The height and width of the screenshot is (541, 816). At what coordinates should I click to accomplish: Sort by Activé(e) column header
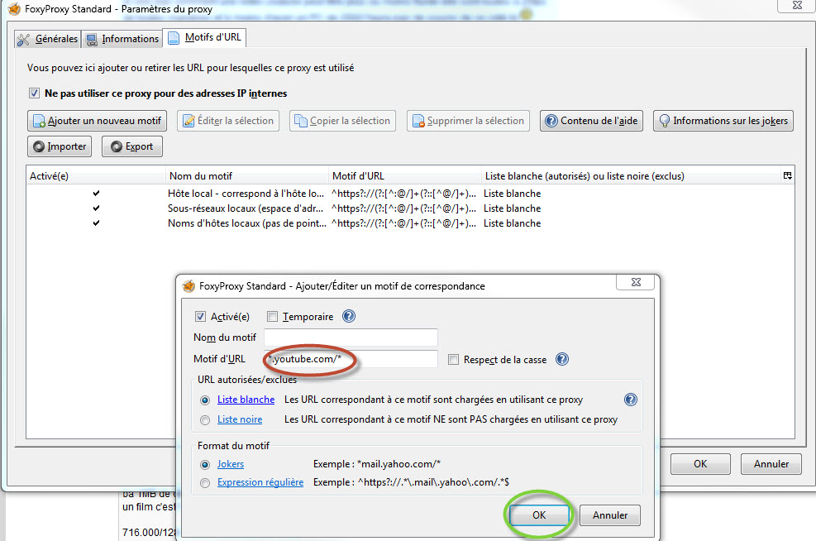click(x=96, y=176)
